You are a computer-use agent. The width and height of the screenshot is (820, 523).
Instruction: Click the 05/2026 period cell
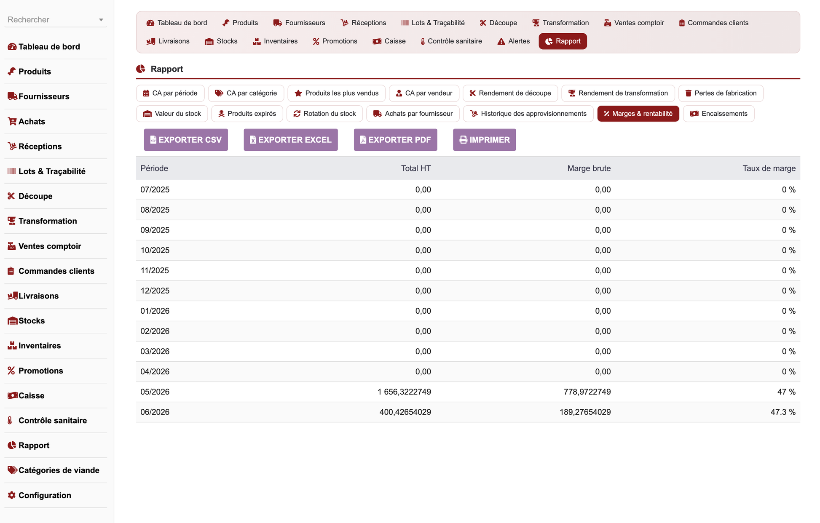pos(155,392)
